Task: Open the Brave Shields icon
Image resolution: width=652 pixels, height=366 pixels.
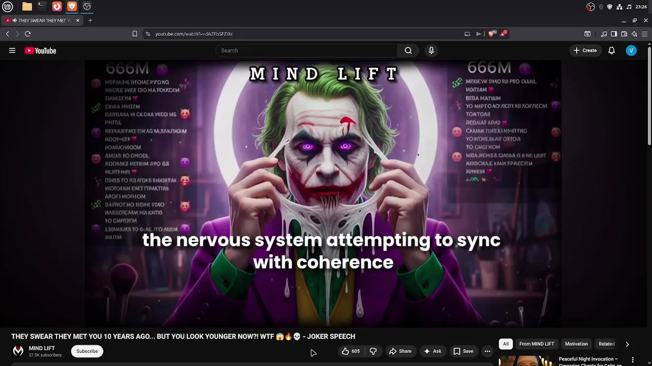Action: point(492,34)
